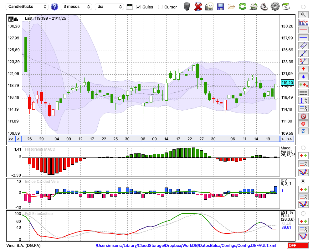
Task: Click percent lines button in ICV panel
Action: pos(303,197)
